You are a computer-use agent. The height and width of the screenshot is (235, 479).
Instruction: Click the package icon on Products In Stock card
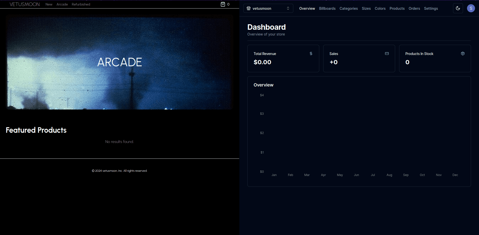(x=463, y=53)
